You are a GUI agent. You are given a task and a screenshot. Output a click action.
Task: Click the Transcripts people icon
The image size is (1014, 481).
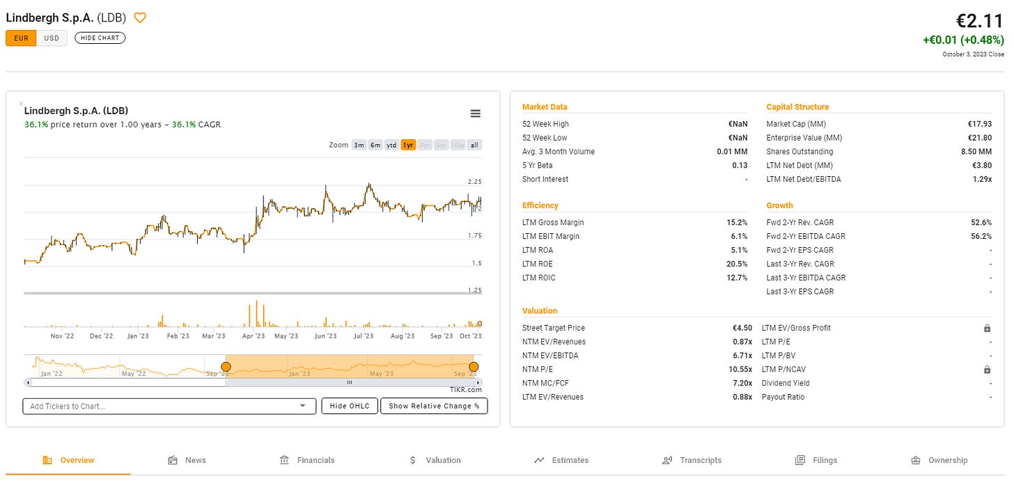(x=667, y=460)
